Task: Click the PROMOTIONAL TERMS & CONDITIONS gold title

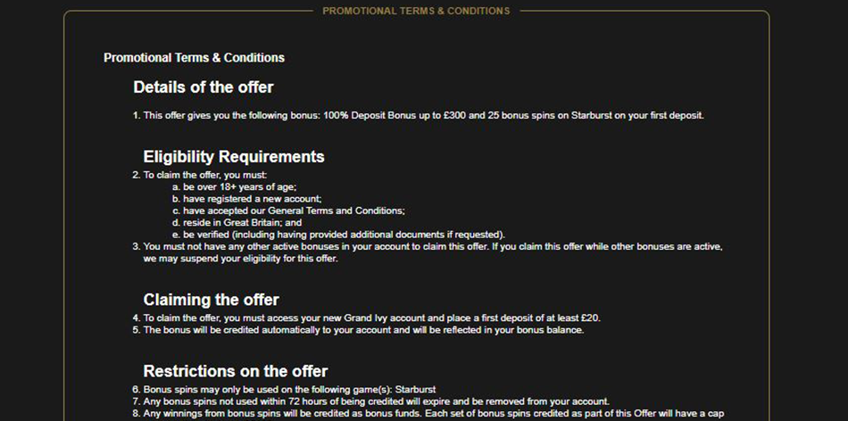Action: tap(416, 11)
